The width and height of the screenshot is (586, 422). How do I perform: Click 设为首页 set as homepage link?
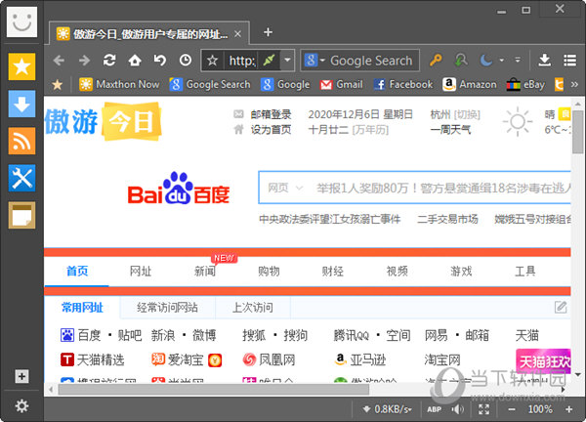coord(271,130)
